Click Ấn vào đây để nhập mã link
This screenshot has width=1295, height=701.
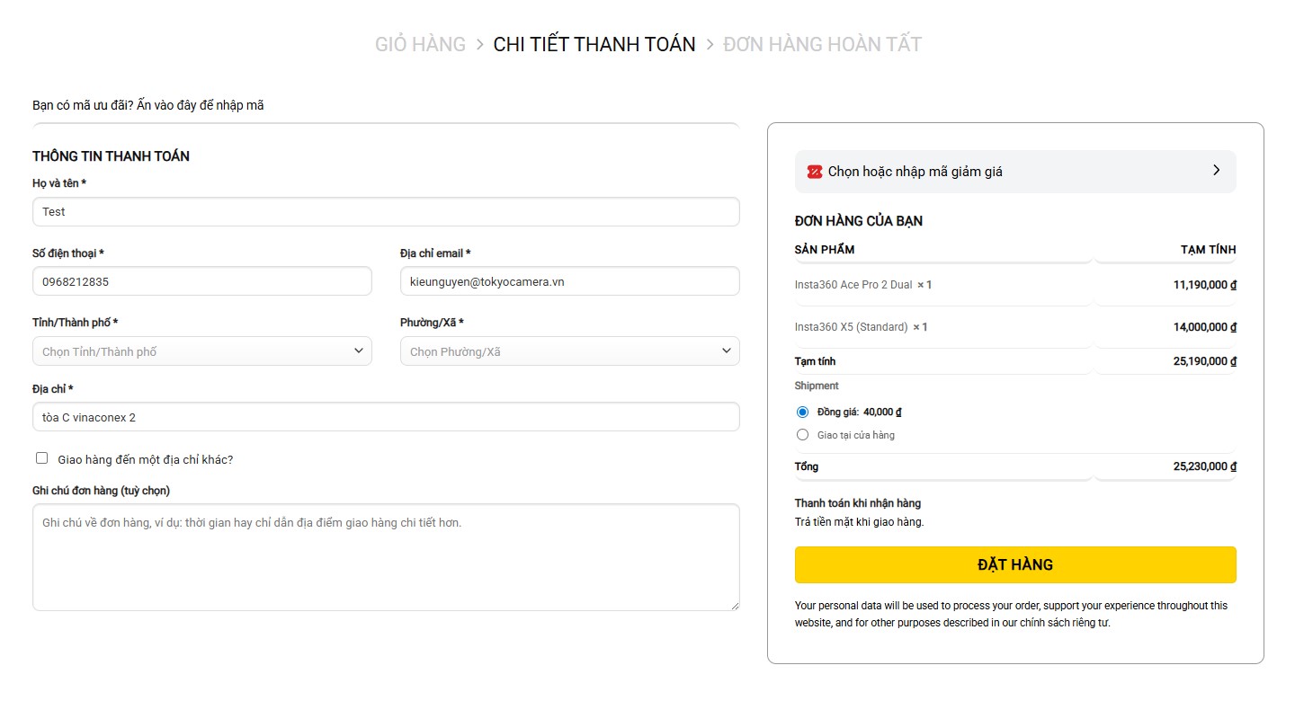(x=201, y=105)
